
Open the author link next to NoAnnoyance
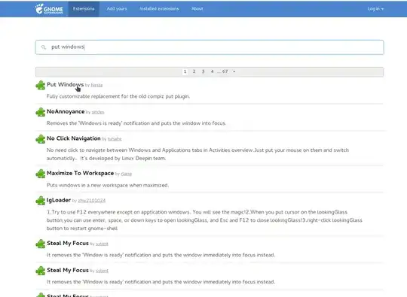pyautogui.click(x=98, y=112)
